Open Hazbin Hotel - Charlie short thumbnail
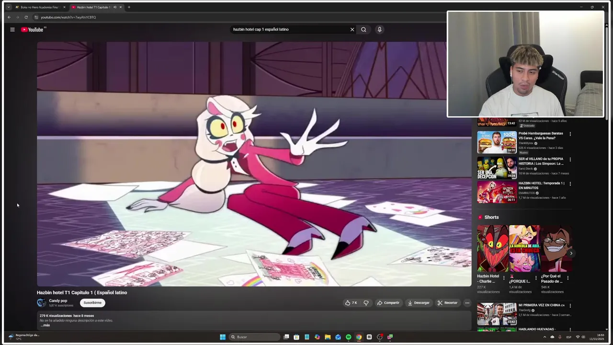This screenshot has width=613, height=345. (492, 248)
